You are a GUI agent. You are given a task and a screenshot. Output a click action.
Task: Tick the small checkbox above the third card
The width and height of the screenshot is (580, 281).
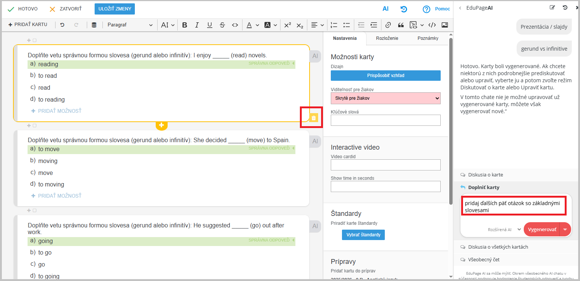[35, 211]
